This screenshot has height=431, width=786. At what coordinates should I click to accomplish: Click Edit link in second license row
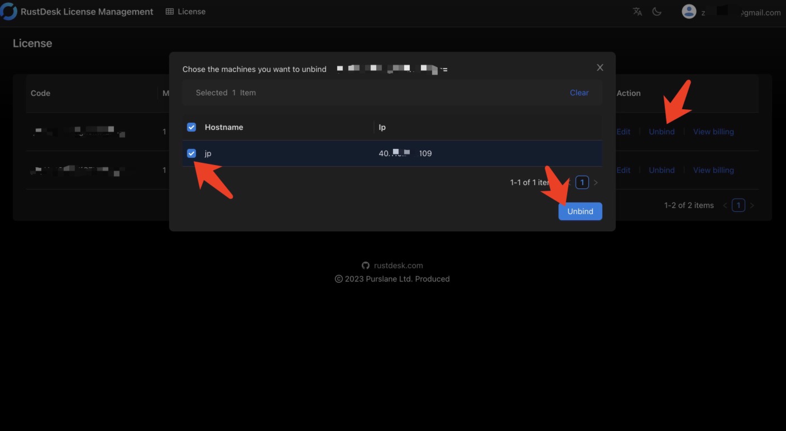pyautogui.click(x=624, y=170)
